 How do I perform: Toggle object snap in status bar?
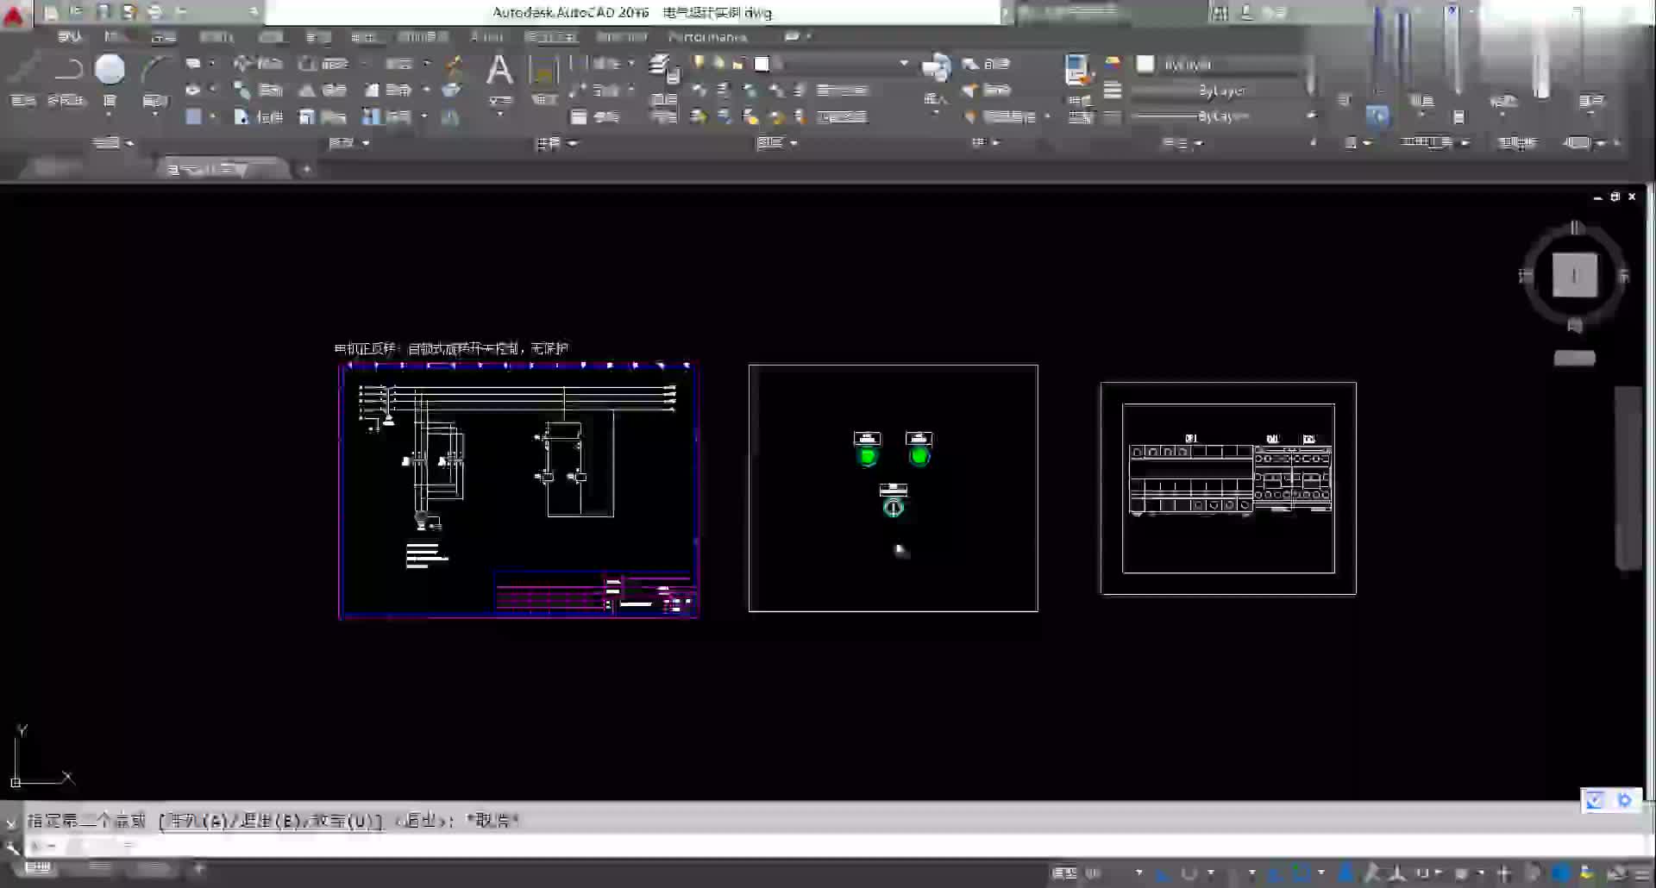[x=1302, y=873]
